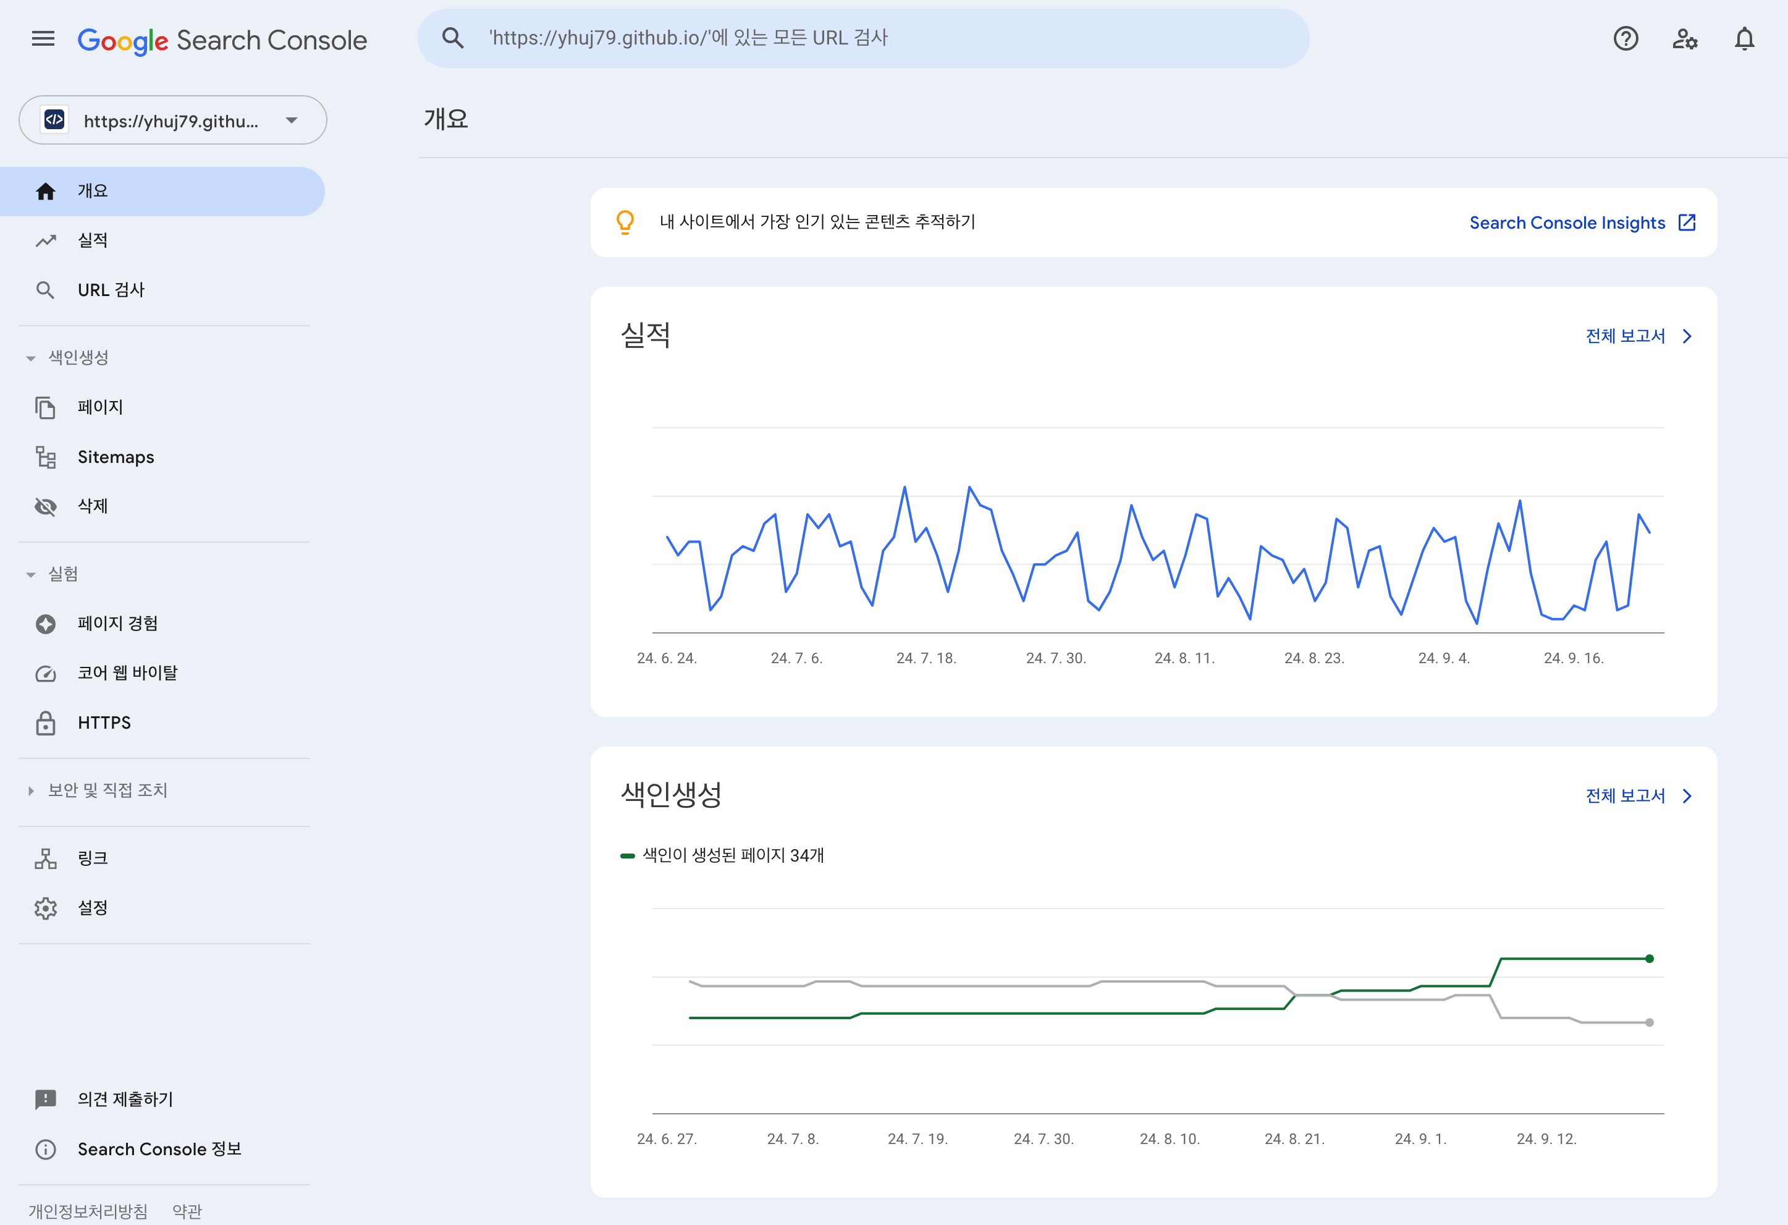Collapse the 실험 sidebar section

click(x=31, y=574)
